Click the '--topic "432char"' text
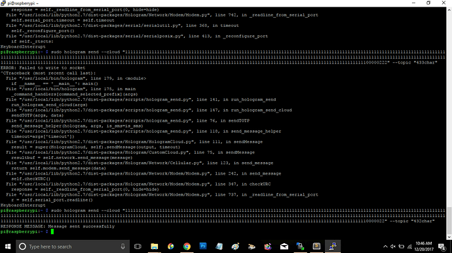The image size is (452, 253). click(x=412, y=221)
